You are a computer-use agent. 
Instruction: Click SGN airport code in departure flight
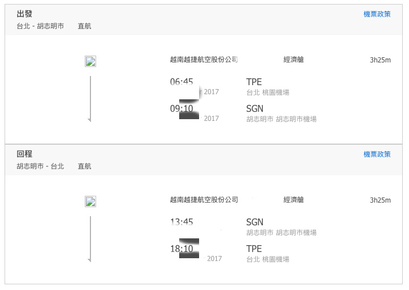[255, 108]
